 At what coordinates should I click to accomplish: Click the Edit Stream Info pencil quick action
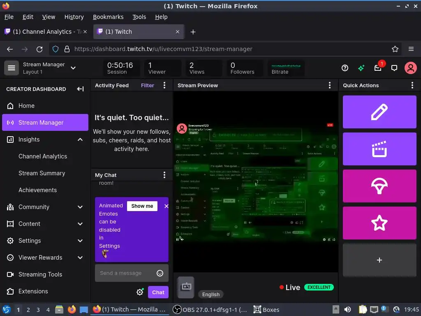(x=379, y=112)
